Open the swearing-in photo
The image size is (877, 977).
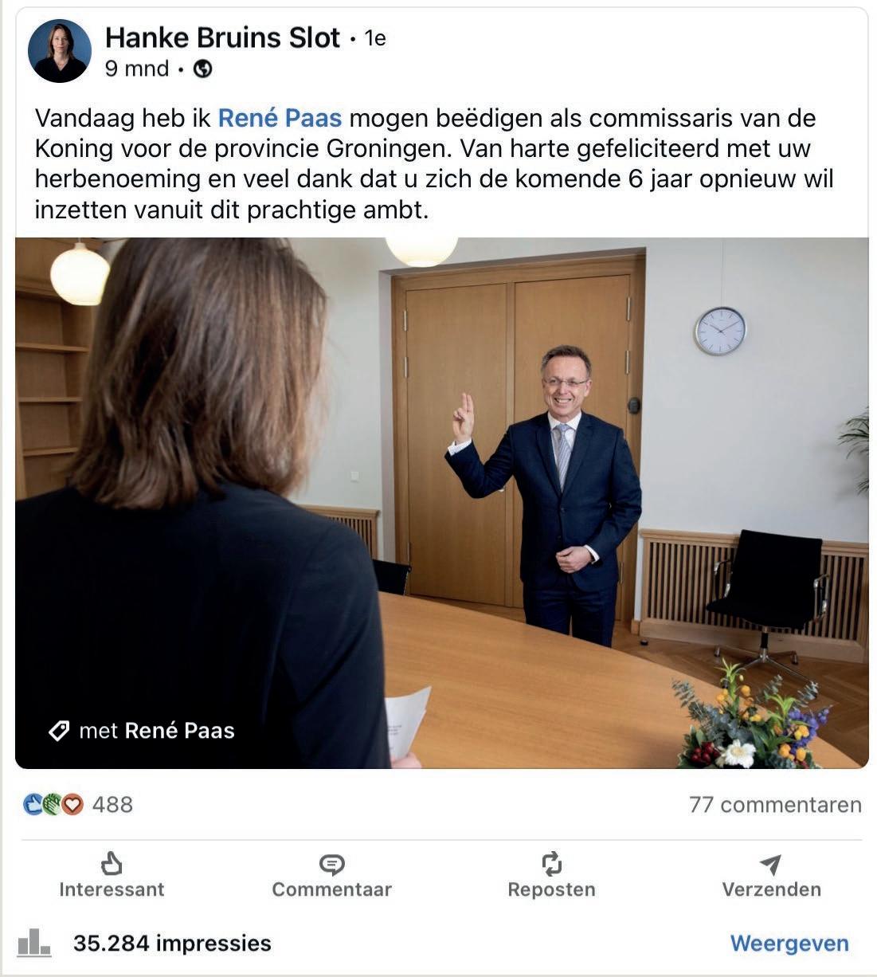click(x=442, y=503)
